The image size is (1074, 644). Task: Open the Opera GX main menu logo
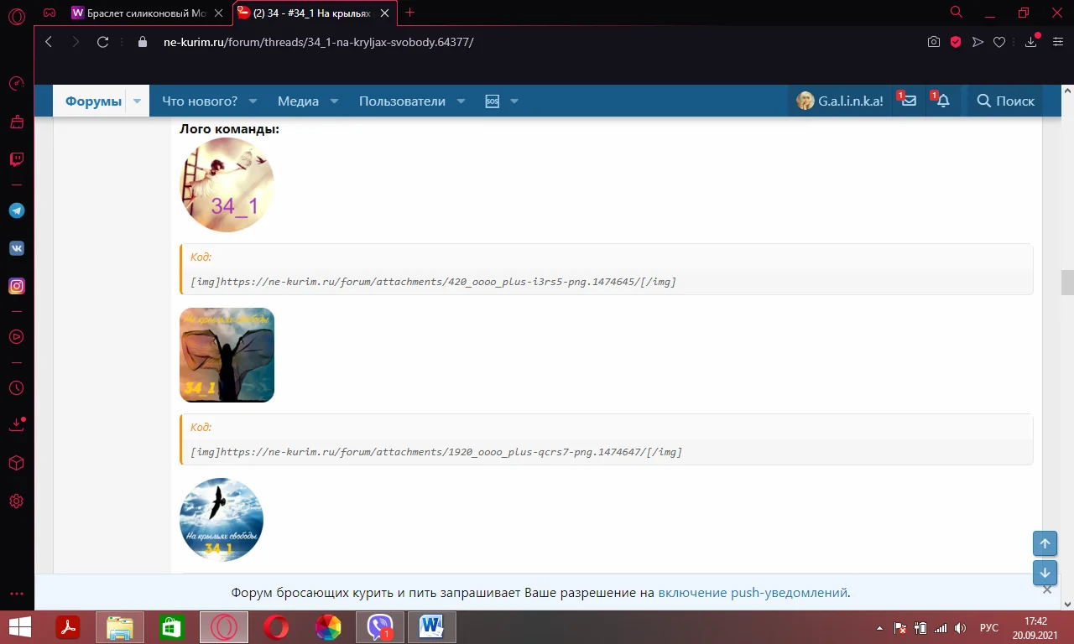(17, 15)
